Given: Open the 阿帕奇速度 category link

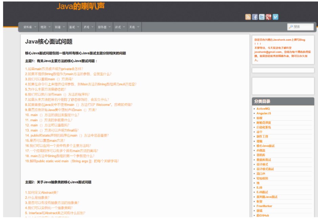Looking at the screenshot, I should click(x=264, y=123).
